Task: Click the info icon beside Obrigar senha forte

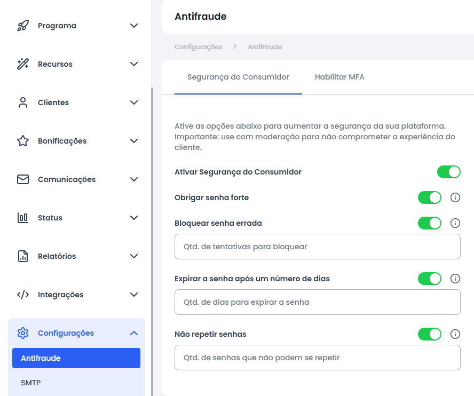Action: tap(455, 197)
